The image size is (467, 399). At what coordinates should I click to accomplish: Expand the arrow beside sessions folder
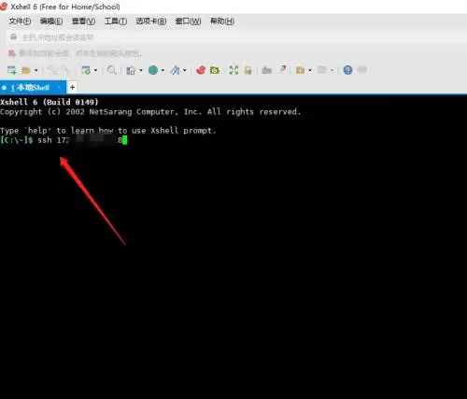[35, 70]
